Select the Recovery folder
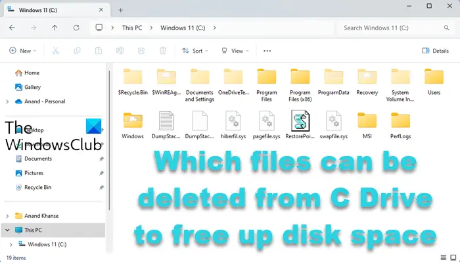Image resolution: width=460 pixels, height=262 pixels. coord(367,82)
